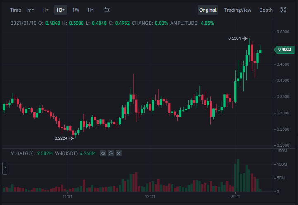Expand chart to fullscreen
298x205 pixels.
283,10
